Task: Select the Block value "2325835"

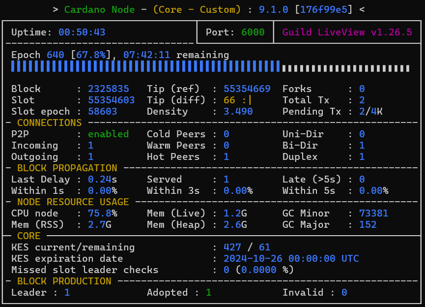Action: (109, 89)
